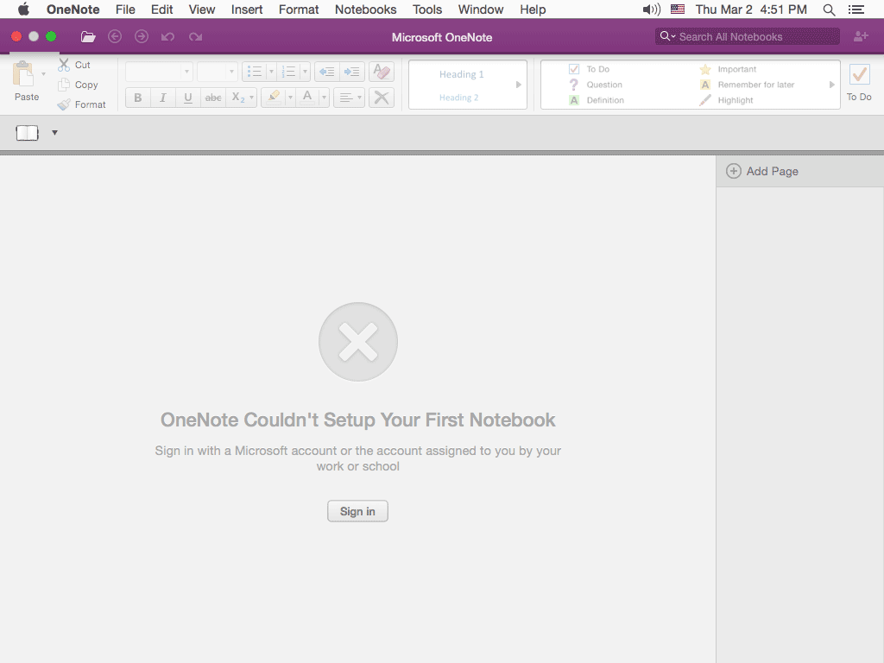Viewport: 884px width, 663px height.
Task: Open the View menu
Action: coord(202,9)
